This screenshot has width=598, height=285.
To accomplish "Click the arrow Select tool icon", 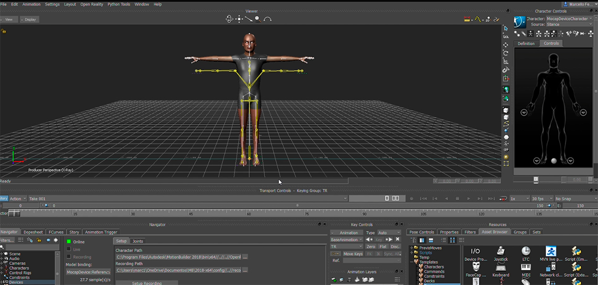I will [x=506, y=28].
